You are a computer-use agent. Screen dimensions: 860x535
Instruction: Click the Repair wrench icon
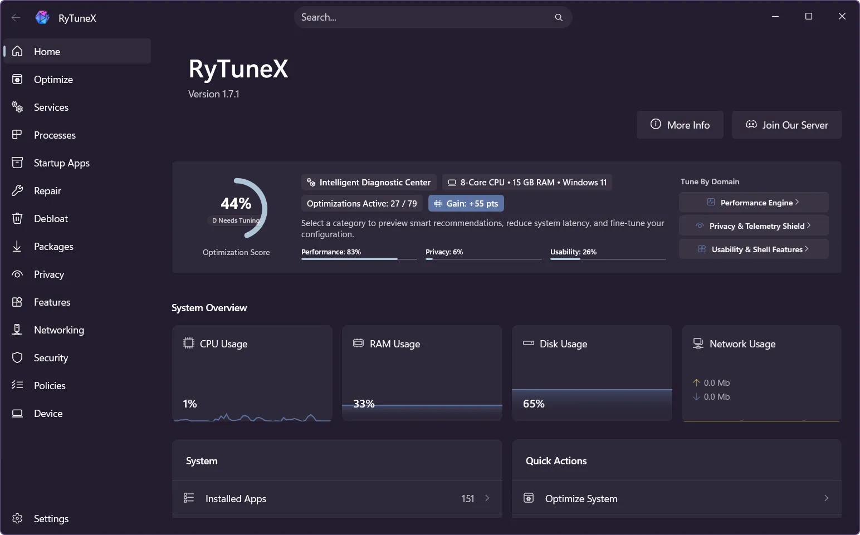tap(17, 190)
